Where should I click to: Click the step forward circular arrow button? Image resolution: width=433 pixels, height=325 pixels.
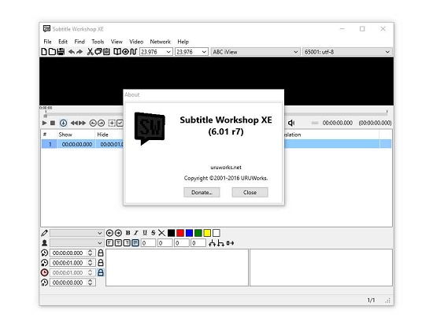[x=102, y=123]
